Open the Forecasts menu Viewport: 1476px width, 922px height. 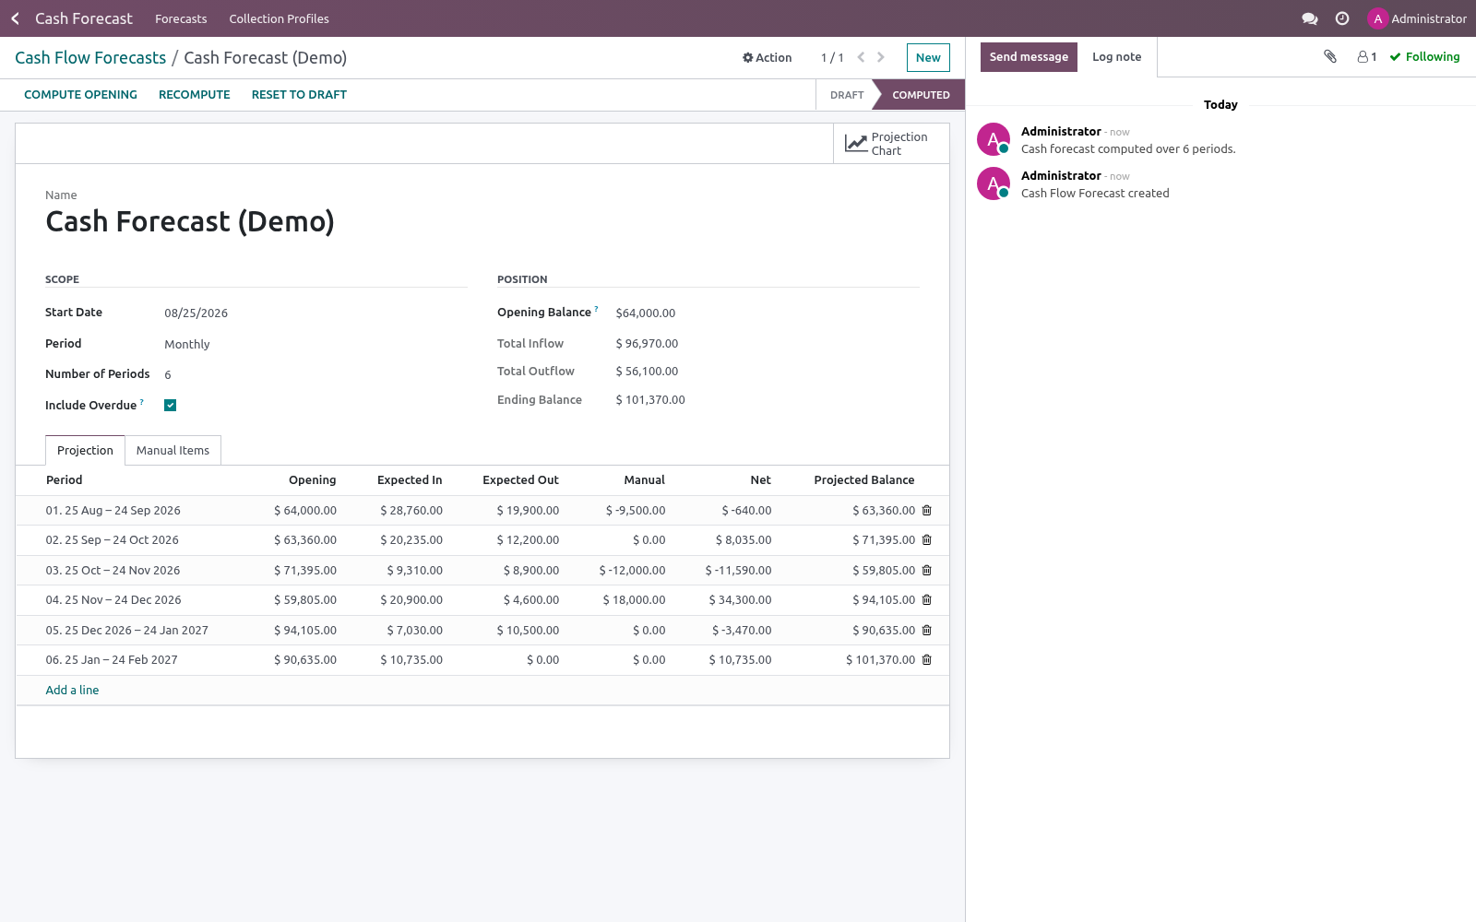point(181,18)
